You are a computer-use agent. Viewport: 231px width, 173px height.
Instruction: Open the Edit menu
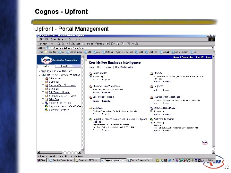(47, 39)
